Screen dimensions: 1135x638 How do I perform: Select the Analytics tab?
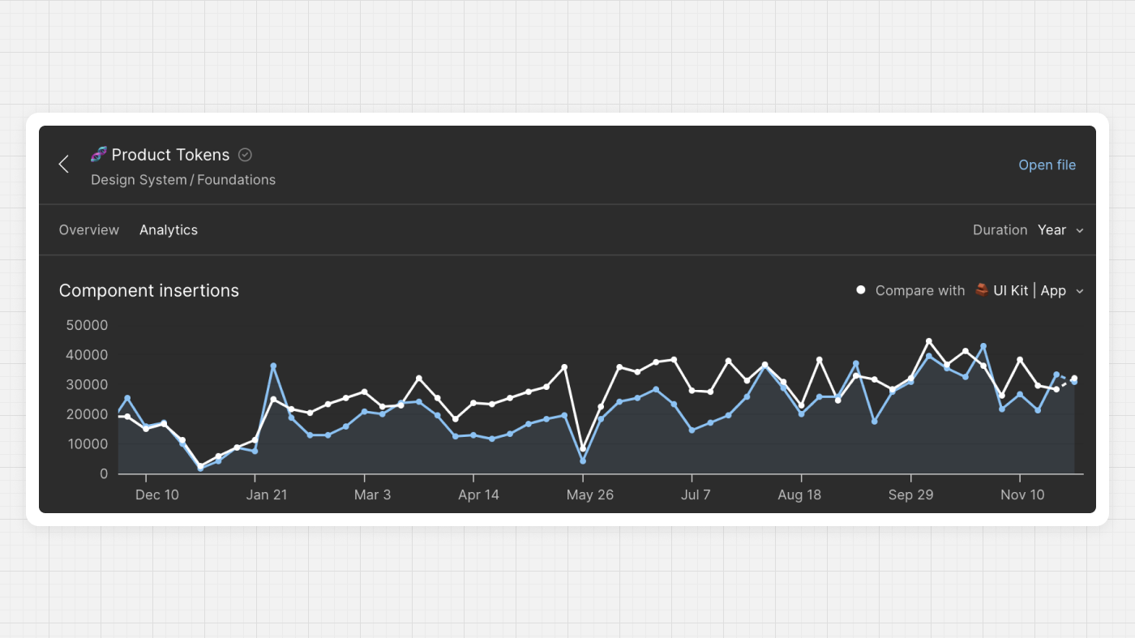pos(169,229)
